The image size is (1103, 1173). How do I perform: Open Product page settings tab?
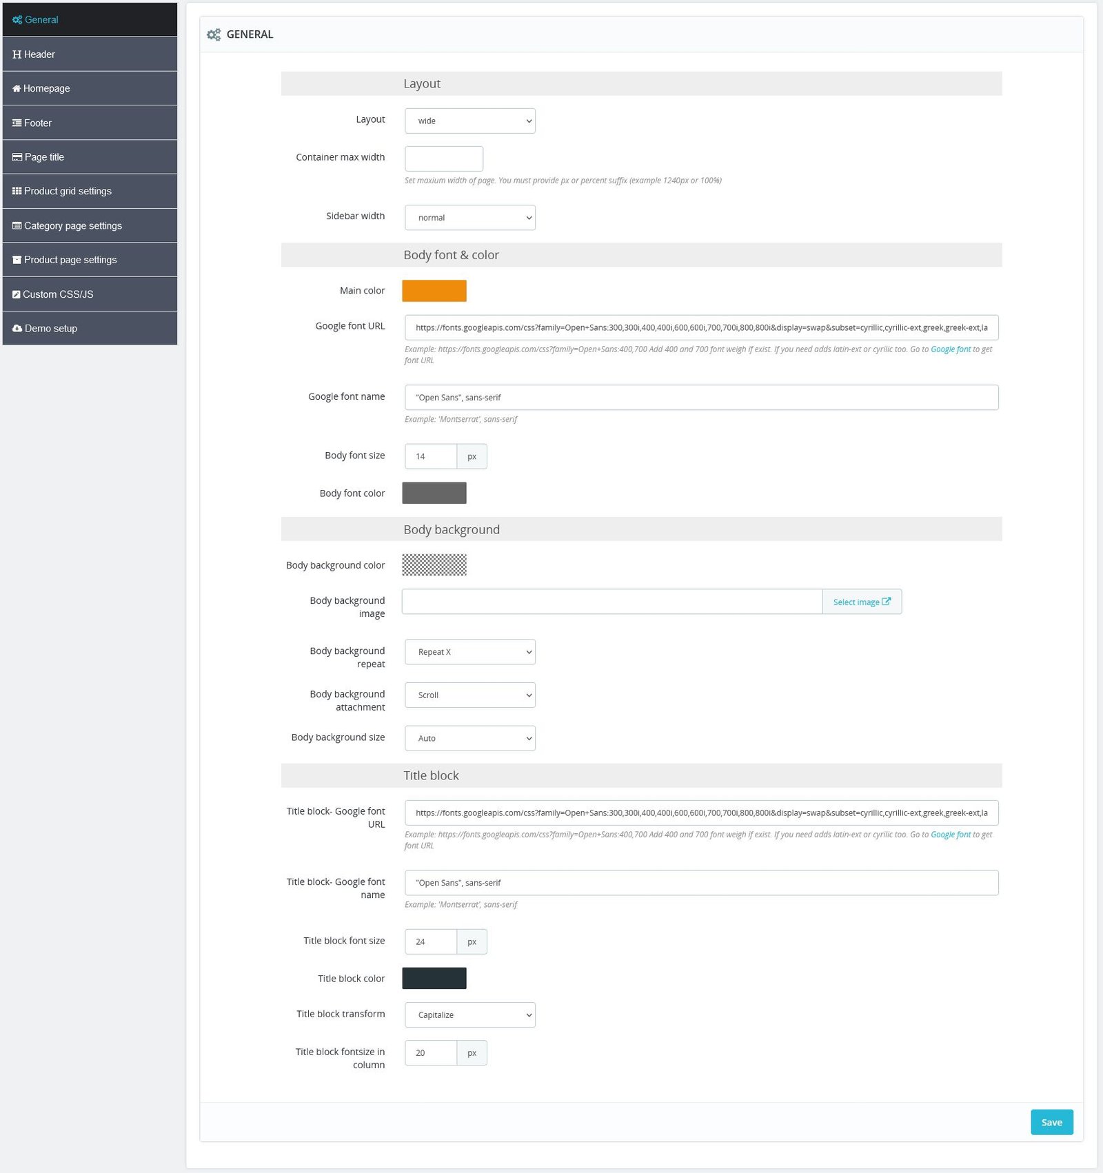(x=90, y=260)
